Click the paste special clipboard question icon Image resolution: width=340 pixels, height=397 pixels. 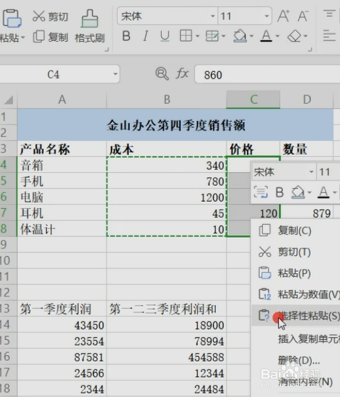[x=264, y=316]
